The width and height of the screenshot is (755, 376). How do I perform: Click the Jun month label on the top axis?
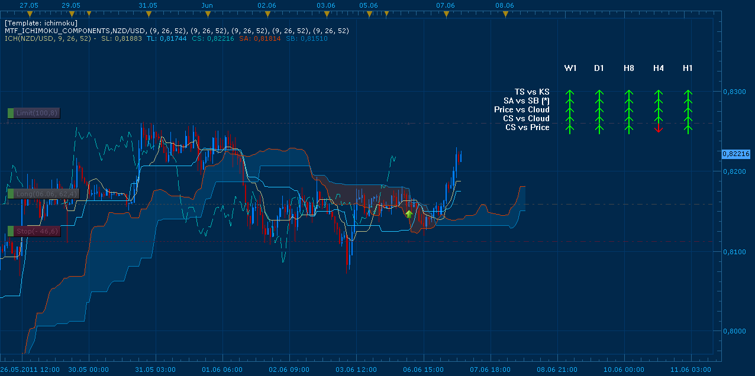[207, 5]
